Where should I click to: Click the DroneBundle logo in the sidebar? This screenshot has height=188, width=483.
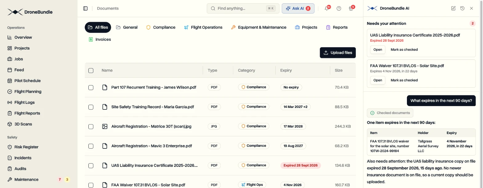tap(30, 12)
